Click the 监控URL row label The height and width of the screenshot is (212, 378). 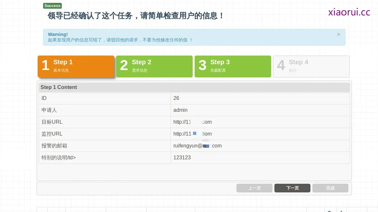point(52,134)
